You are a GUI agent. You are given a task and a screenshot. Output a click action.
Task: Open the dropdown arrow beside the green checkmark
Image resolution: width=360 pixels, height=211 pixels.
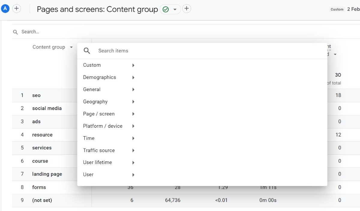tap(175, 10)
